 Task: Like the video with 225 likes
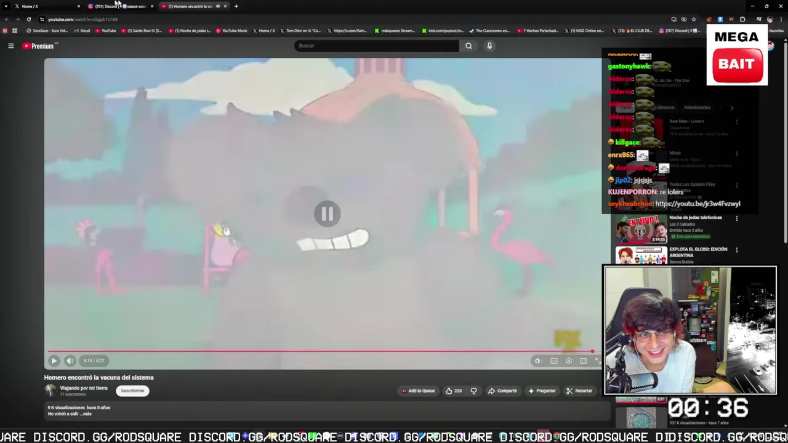coord(454,391)
